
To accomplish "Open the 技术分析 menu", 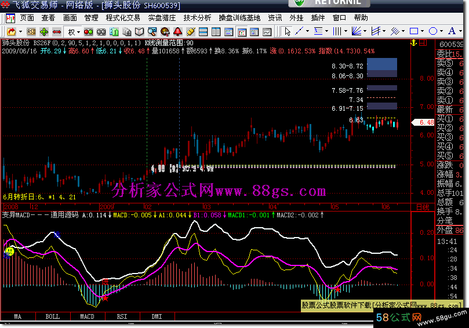I will (197, 18).
